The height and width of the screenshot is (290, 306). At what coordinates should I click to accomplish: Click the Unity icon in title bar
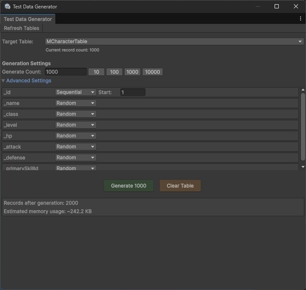tap(8, 6)
